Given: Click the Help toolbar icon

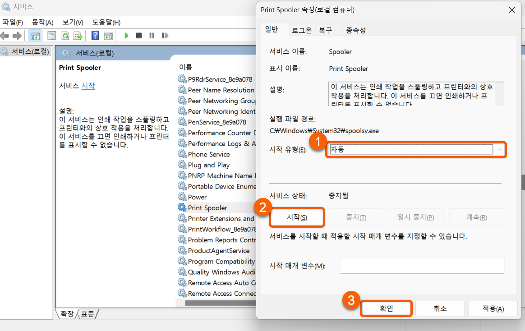Looking at the screenshot, I should (x=95, y=36).
